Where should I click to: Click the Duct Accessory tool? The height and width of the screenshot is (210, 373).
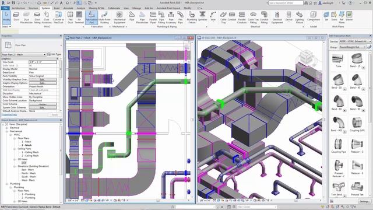click(x=47, y=17)
